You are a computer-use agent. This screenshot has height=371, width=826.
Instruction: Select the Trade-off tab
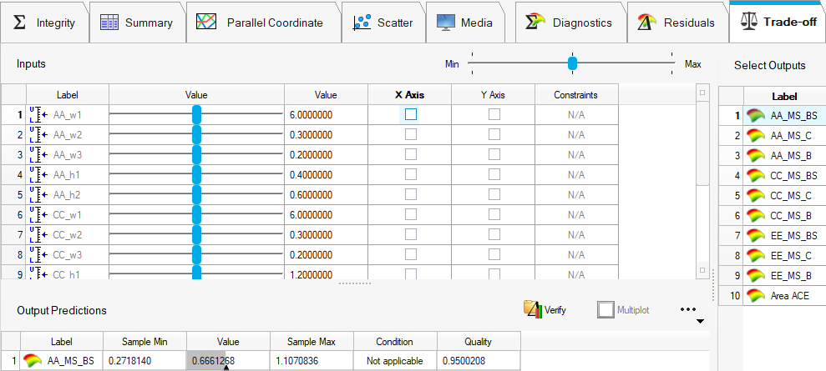point(778,22)
